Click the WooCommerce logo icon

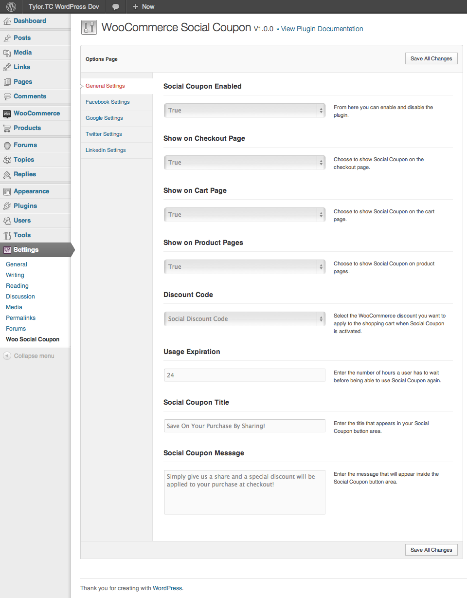point(7,113)
